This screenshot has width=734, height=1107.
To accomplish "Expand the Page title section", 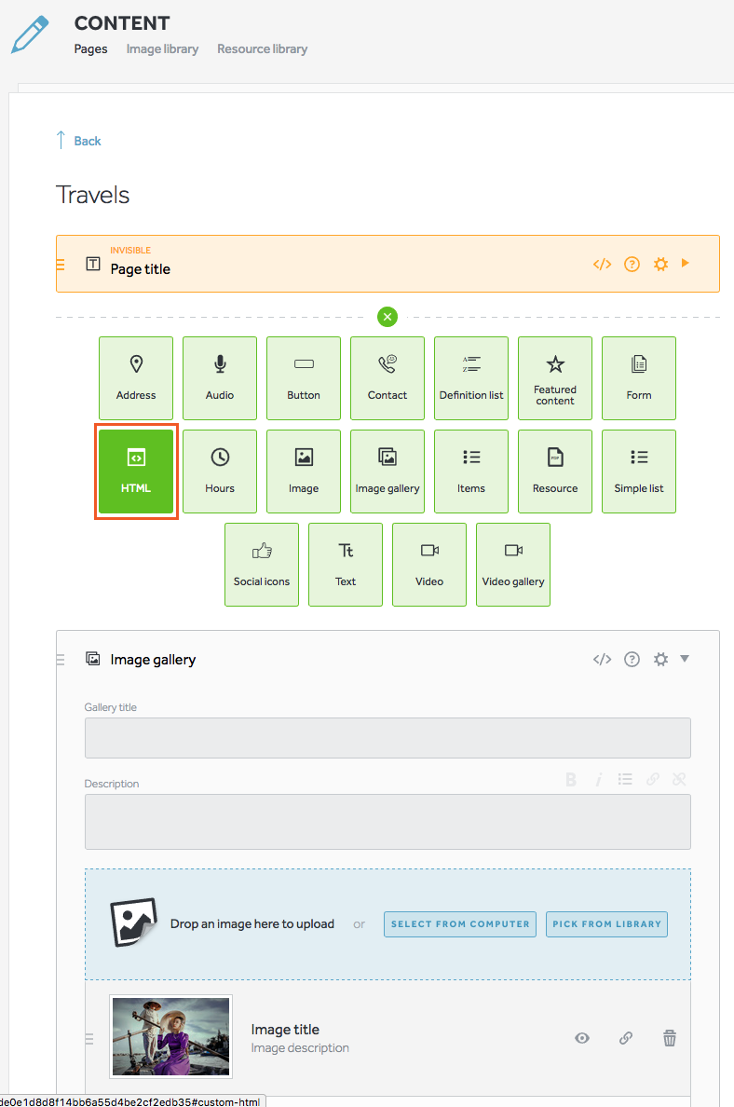I will (x=686, y=264).
